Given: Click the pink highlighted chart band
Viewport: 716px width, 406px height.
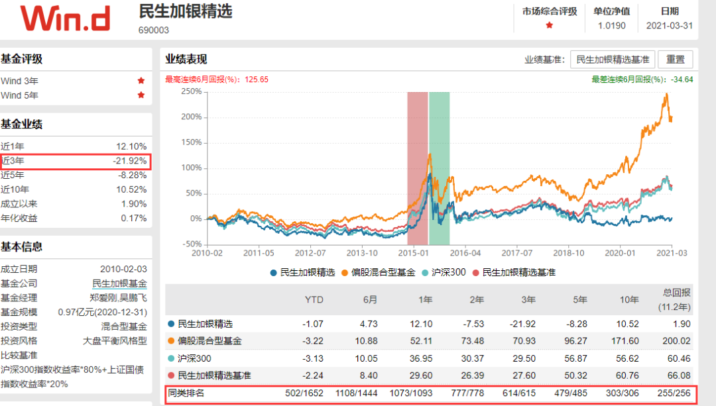Looking at the screenshot, I should tap(418, 168).
